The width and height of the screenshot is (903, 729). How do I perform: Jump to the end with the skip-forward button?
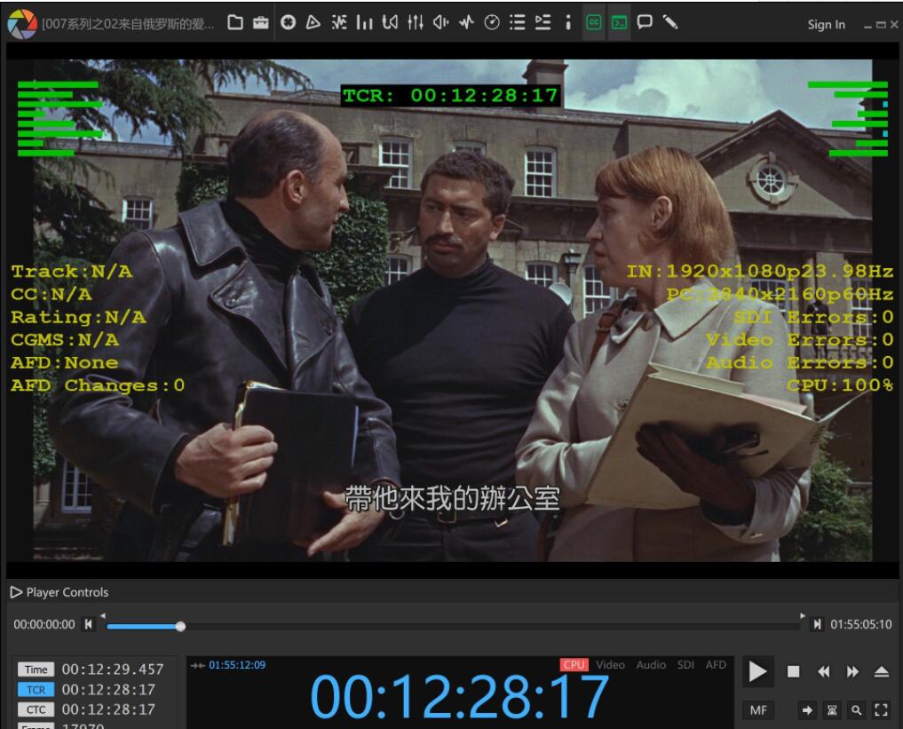tap(817, 624)
